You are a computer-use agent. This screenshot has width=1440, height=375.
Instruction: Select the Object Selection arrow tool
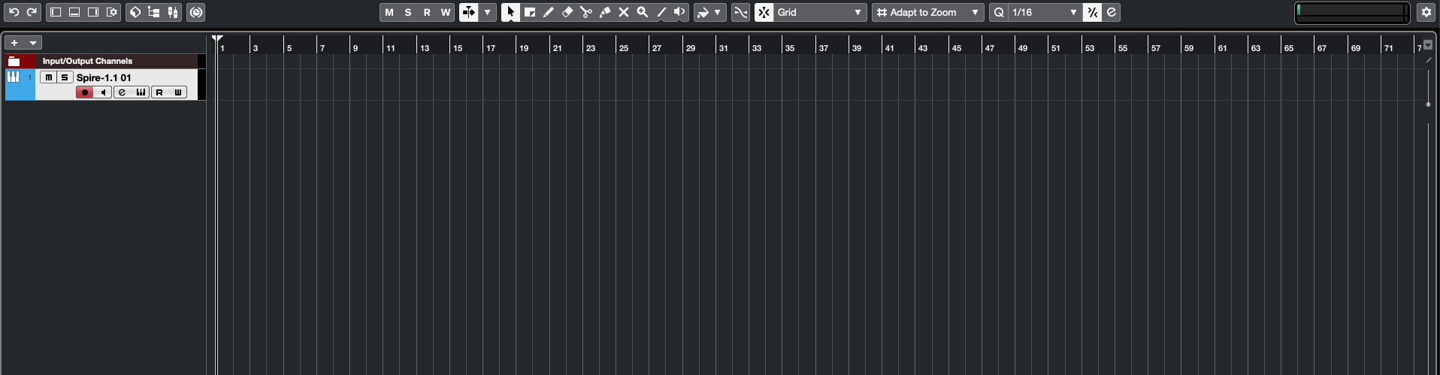click(x=511, y=12)
